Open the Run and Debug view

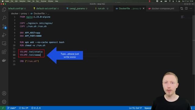pos(4,35)
